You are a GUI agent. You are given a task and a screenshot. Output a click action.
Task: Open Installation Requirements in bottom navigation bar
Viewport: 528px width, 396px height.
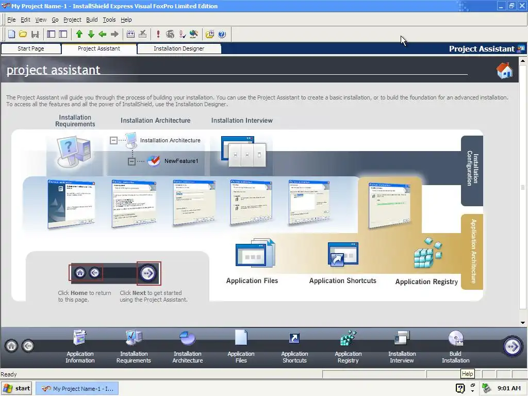coord(134,347)
